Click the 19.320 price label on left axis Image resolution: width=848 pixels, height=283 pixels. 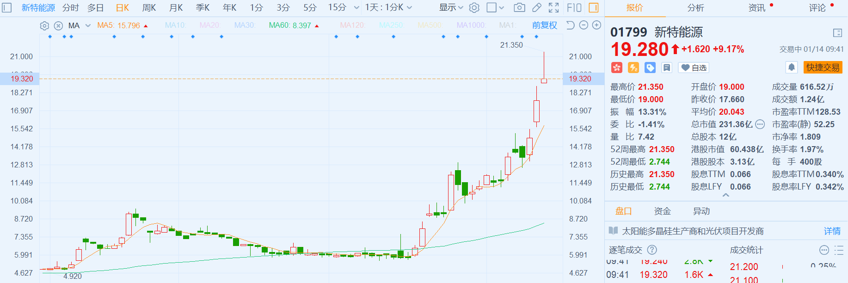click(22, 79)
